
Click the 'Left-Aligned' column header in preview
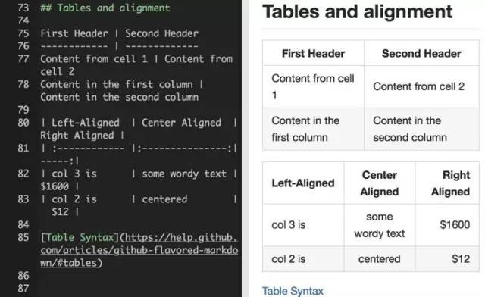(x=303, y=183)
